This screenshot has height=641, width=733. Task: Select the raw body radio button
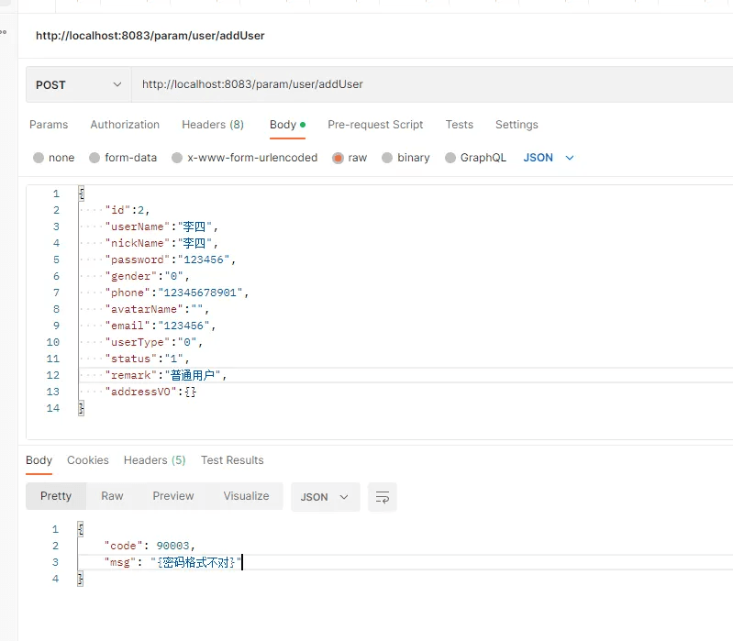coord(339,158)
